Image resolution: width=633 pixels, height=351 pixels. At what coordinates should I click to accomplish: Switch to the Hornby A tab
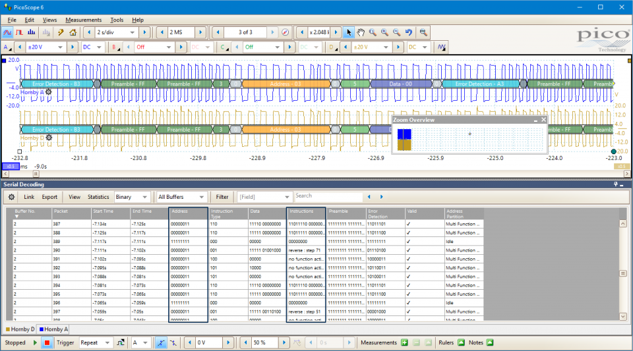tap(53, 329)
